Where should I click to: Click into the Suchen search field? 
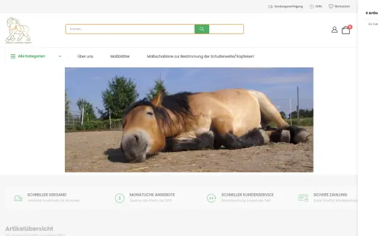(x=130, y=29)
